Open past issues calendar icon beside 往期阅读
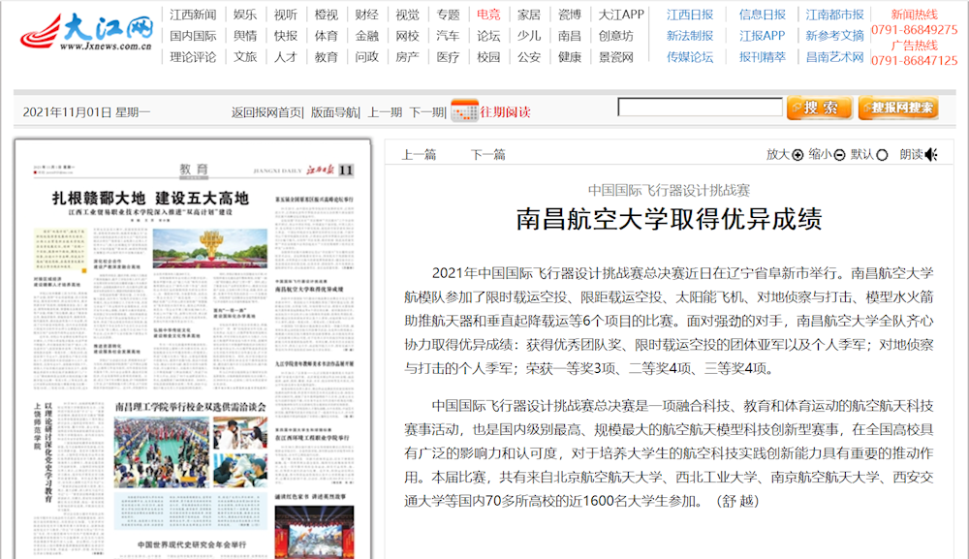This screenshot has width=969, height=559. [x=463, y=109]
